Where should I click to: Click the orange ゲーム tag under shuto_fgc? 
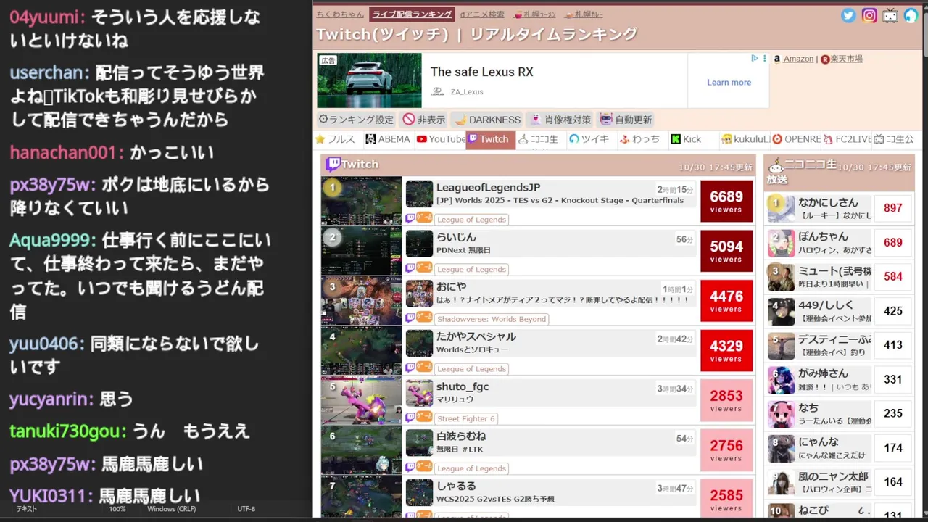[x=424, y=417]
